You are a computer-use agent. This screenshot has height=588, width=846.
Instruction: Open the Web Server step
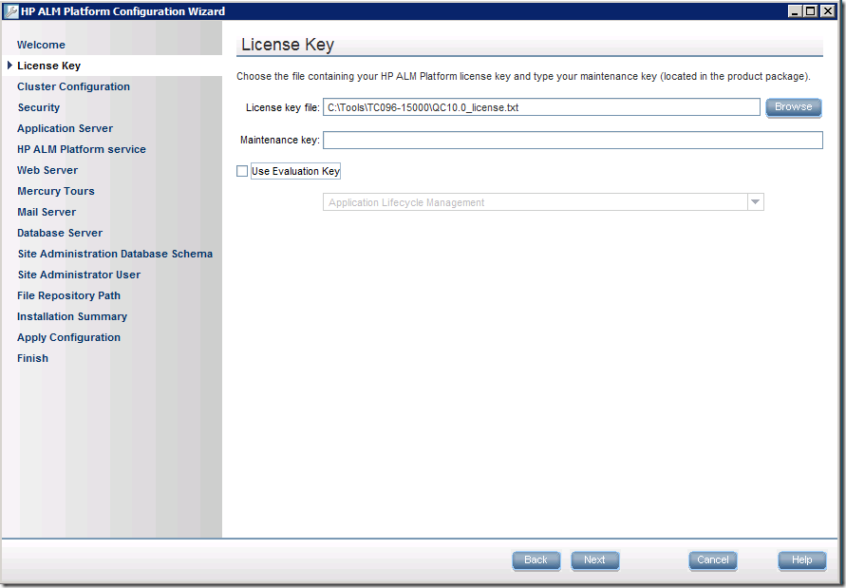(x=47, y=170)
